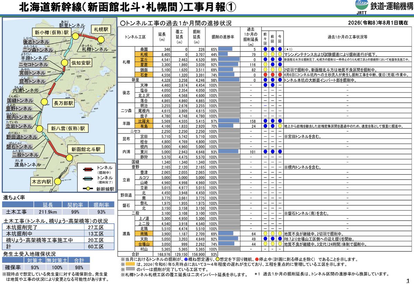Click the 前々回 yellow circle in 南鶴 row
The image size is (414, 284).
(265, 233)
